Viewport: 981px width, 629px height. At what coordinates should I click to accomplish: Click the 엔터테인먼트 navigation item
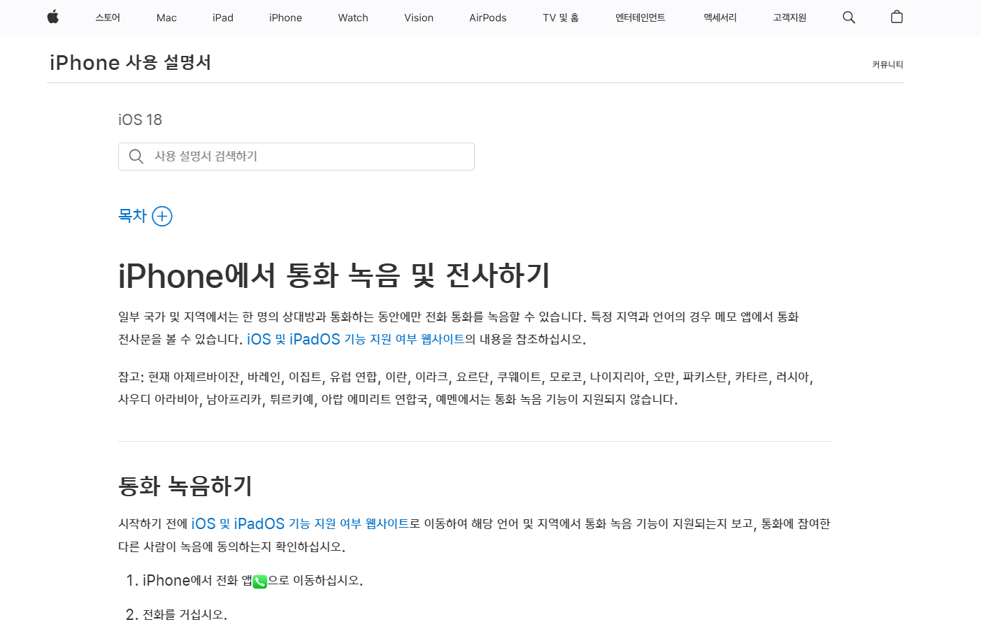click(x=640, y=17)
